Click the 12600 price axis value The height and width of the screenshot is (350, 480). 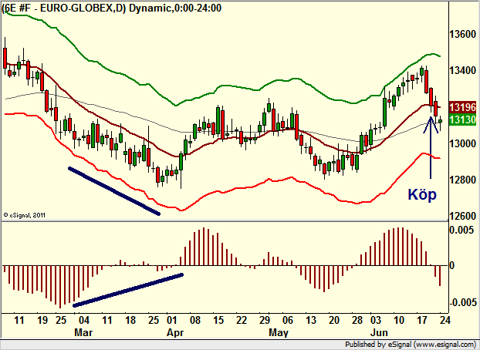[x=462, y=217]
